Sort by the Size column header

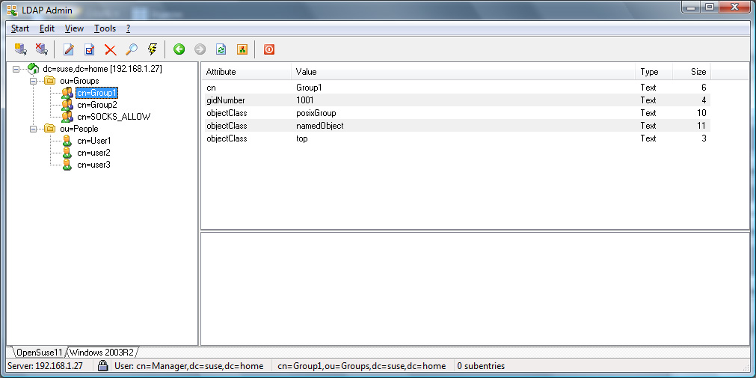692,72
